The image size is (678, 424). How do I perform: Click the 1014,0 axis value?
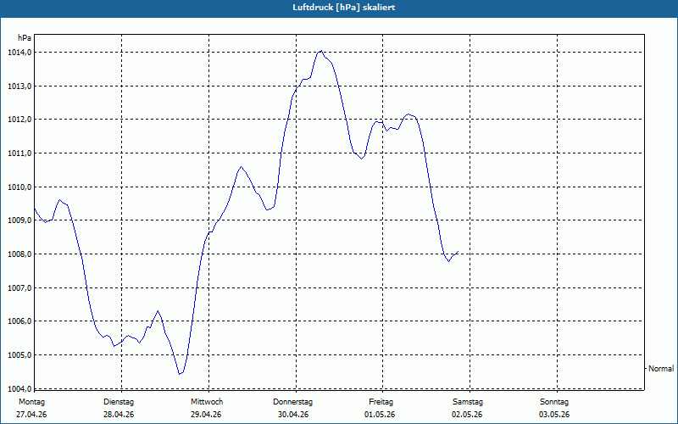(19, 53)
